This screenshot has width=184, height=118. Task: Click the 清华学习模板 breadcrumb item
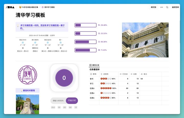tap(48, 7)
